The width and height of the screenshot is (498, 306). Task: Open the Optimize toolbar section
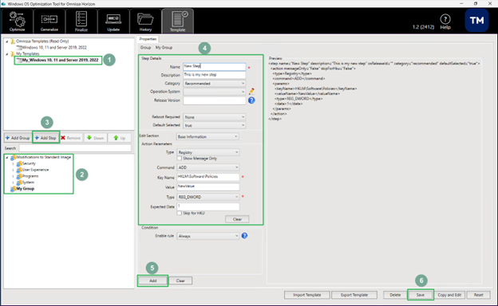(x=17, y=21)
